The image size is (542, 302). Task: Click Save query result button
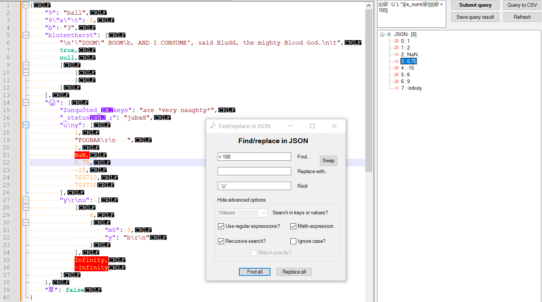475,17
